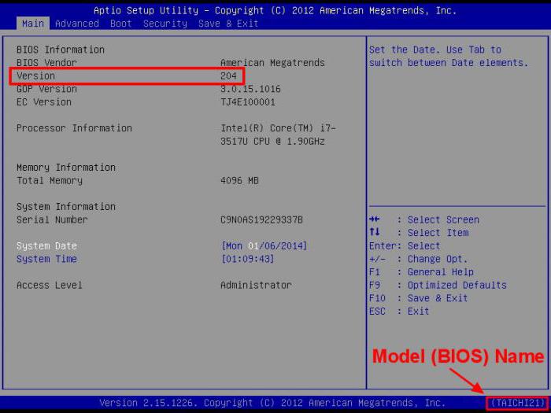
Task: Click the Main tab
Action: 33,24
